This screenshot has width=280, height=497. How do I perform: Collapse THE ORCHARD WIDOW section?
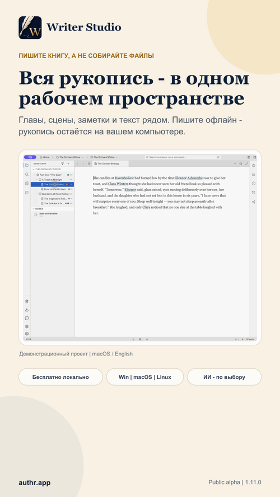pos(33,170)
